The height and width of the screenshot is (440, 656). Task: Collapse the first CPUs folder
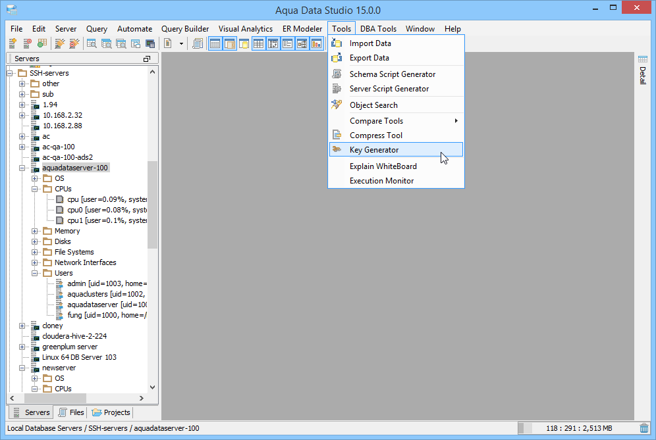click(x=35, y=189)
